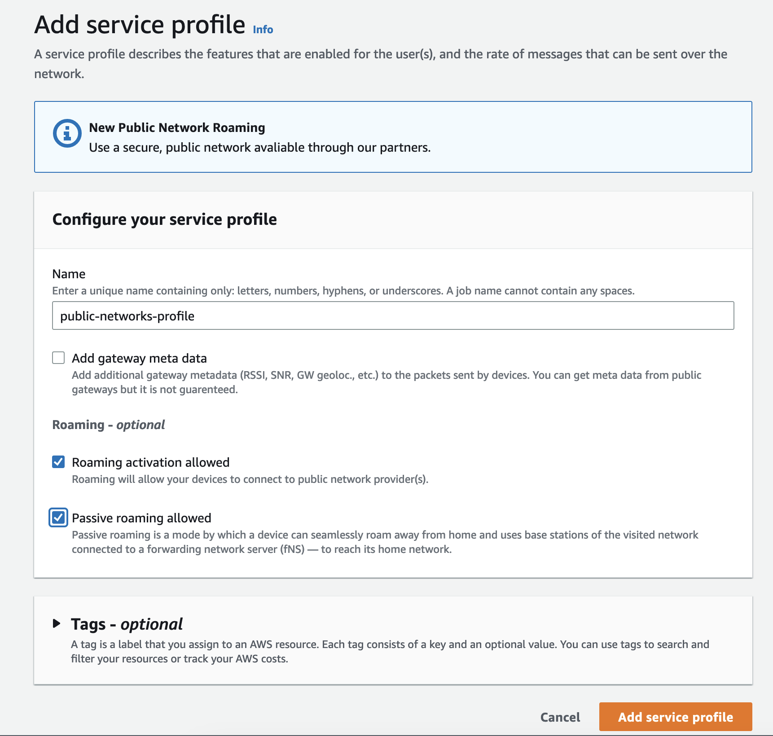The width and height of the screenshot is (773, 736).
Task: Open the Info link beside the page title
Action: pyautogui.click(x=263, y=29)
